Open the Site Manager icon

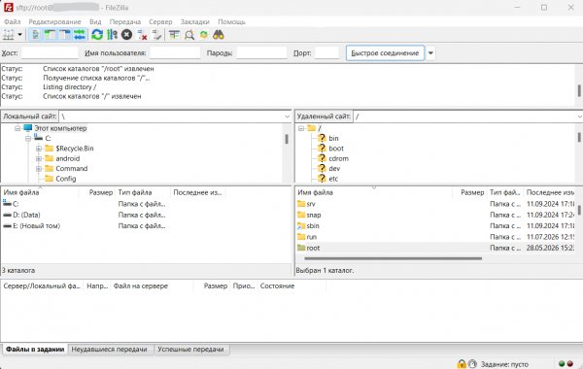(x=9, y=35)
